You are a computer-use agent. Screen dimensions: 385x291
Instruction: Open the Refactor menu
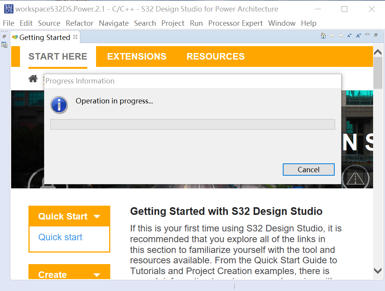pos(80,23)
